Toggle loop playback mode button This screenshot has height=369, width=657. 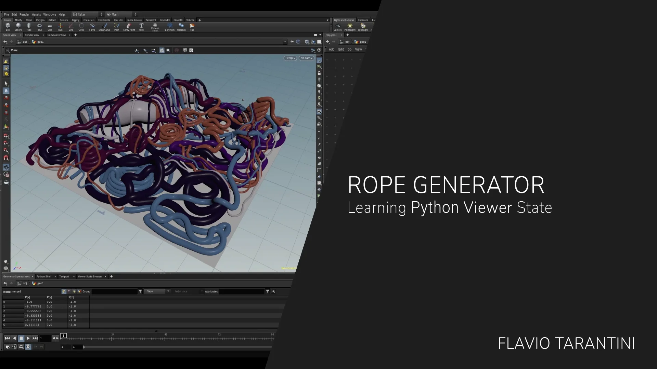coord(21,346)
